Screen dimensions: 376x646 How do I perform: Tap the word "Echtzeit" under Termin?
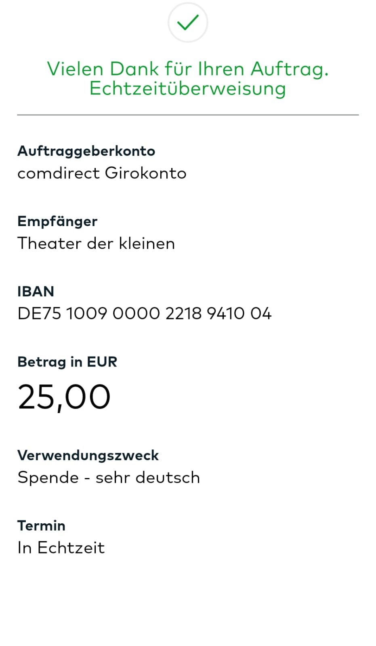71,548
